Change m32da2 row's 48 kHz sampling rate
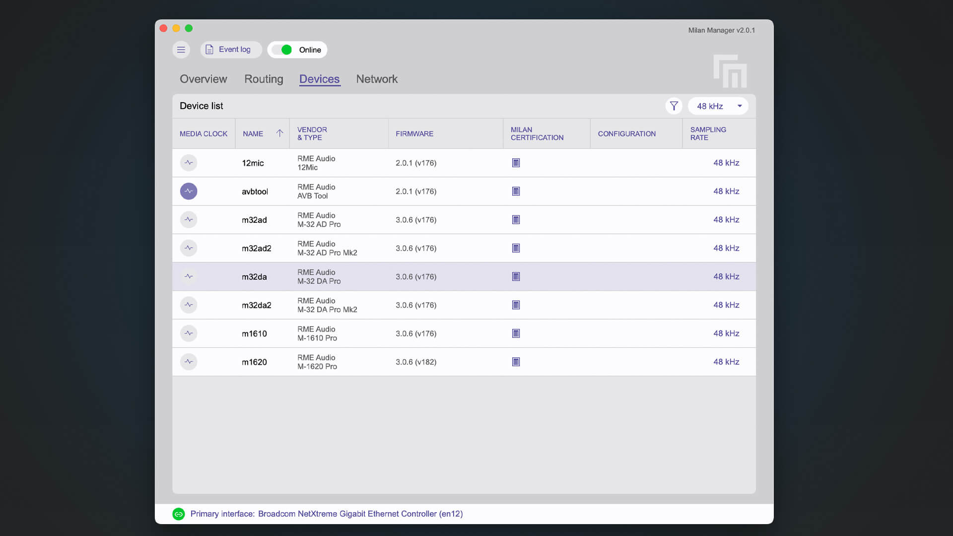Viewport: 953px width, 536px height. 726,305
